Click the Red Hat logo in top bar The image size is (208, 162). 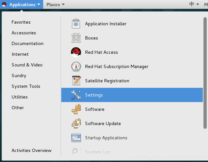[x=4, y=5]
